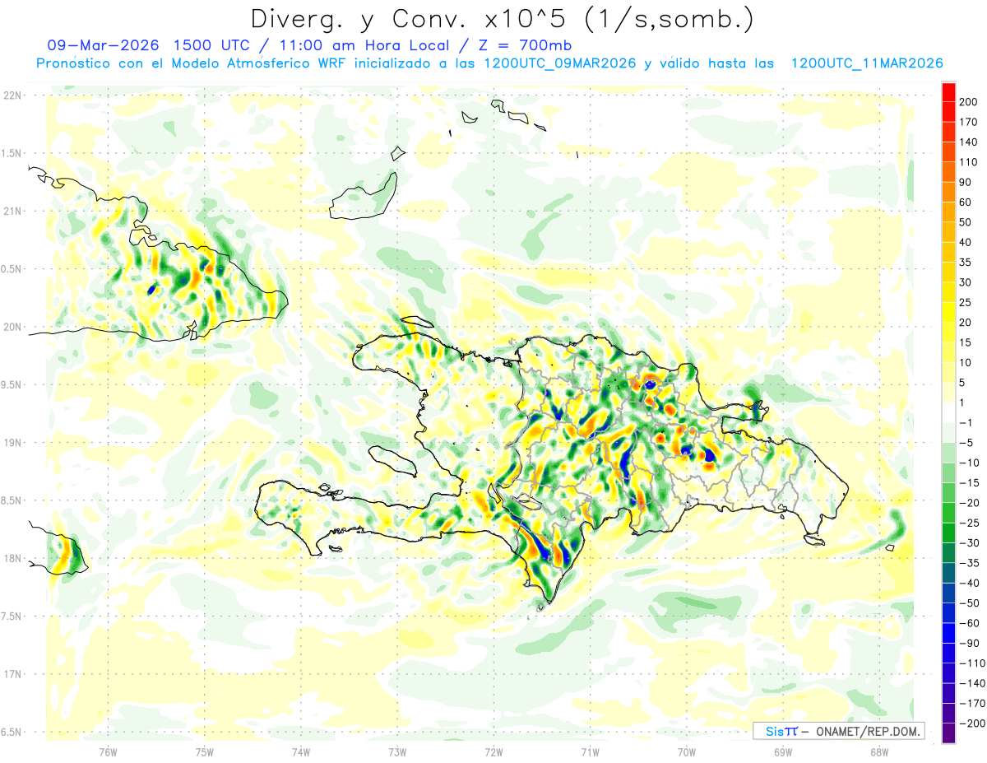Click the '20N' latitude label
Image resolution: width=987 pixels, height=763 pixels.
pos(12,327)
